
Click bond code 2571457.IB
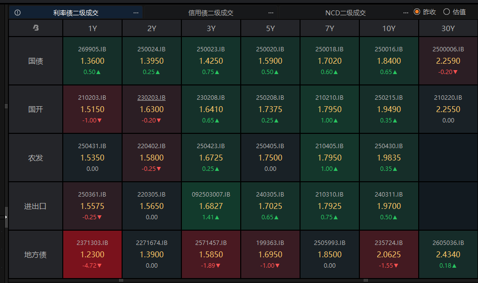[211, 243]
